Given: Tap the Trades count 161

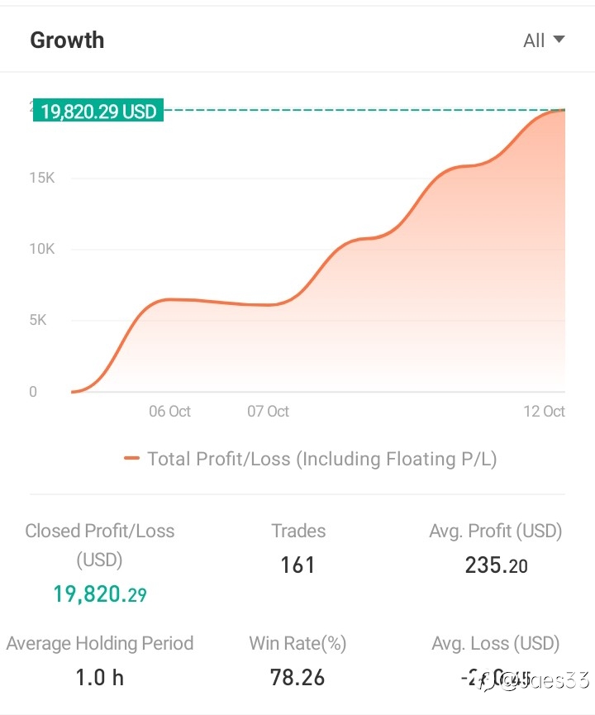Looking at the screenshot, I should [297, 565].
